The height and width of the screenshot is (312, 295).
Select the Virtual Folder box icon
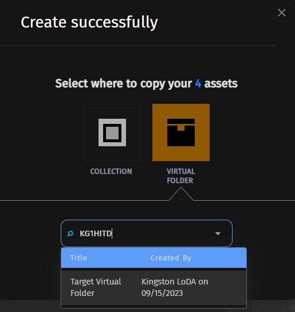point(181,132)
